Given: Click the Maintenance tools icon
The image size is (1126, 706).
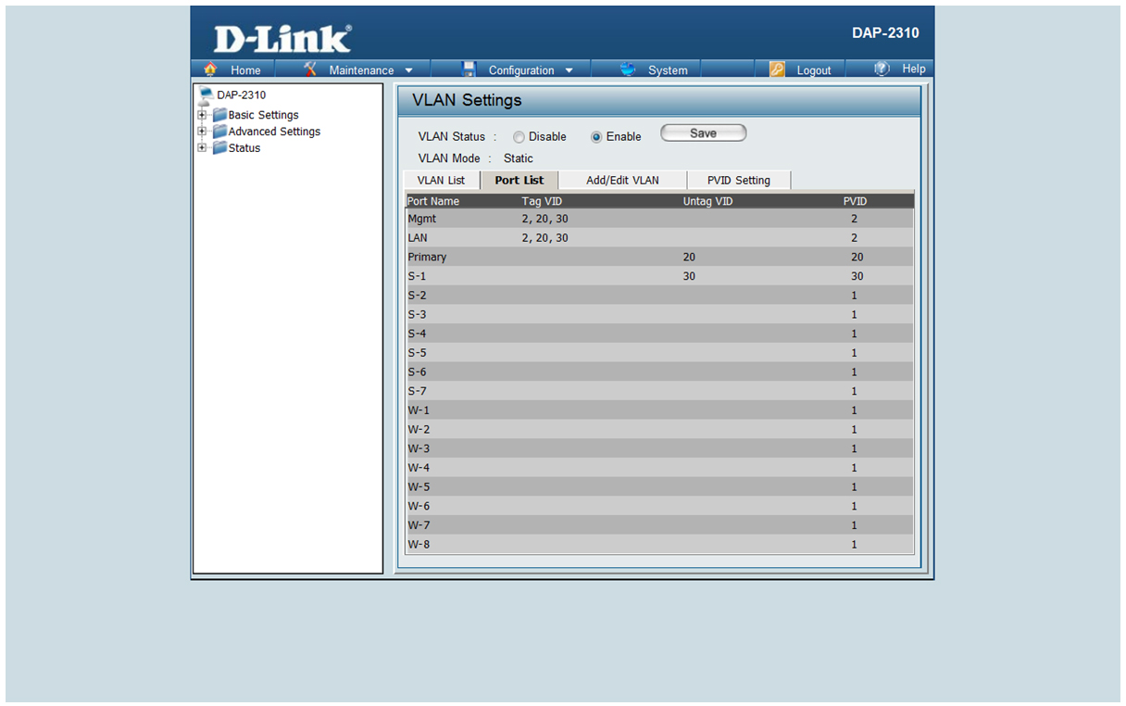Looking at the screenshot, I should click(311, 69).
